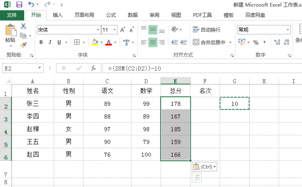Viewport: 302px width, 187px height.
Task: Apply comma style number format
Action: pos(265,42)
